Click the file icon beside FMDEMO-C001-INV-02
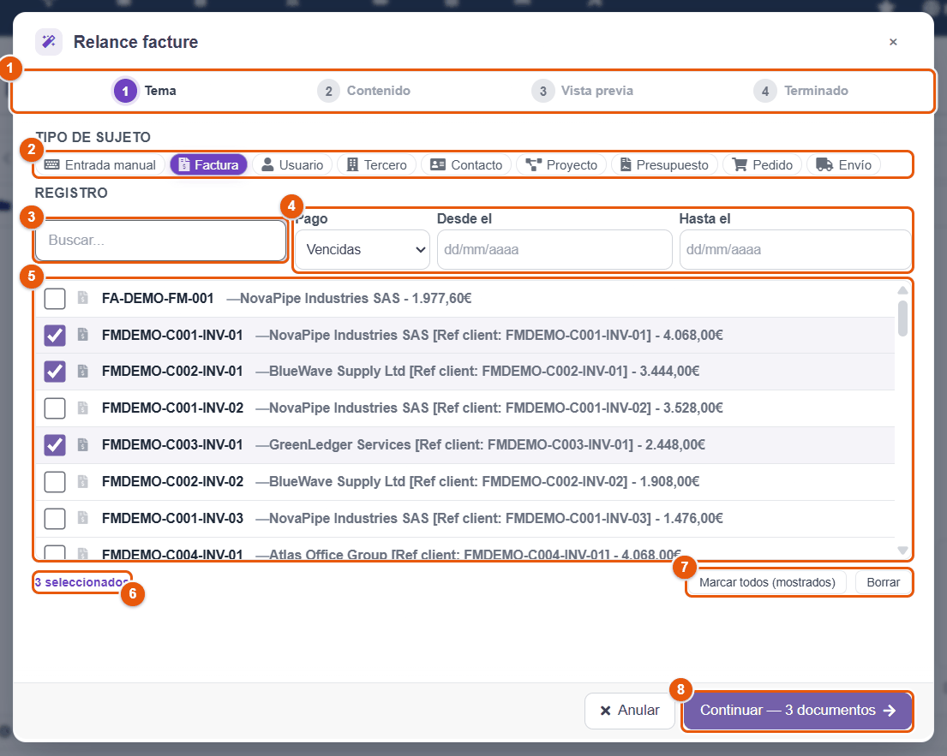 pos(83,408)
